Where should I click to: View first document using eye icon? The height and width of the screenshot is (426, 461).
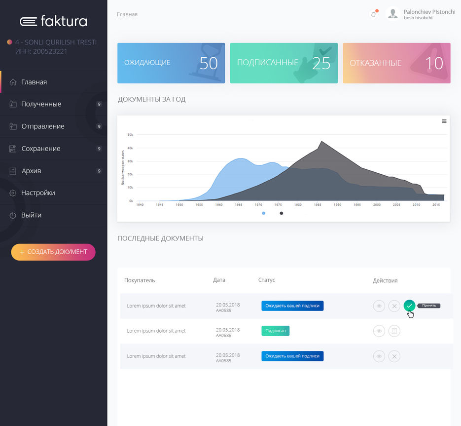379,306
